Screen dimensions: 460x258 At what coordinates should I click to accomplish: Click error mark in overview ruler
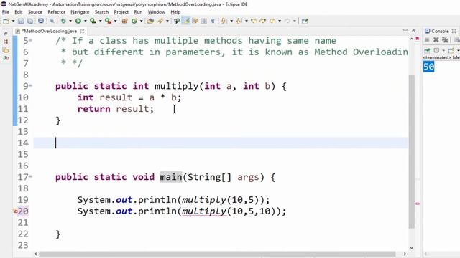pos(418,204)
